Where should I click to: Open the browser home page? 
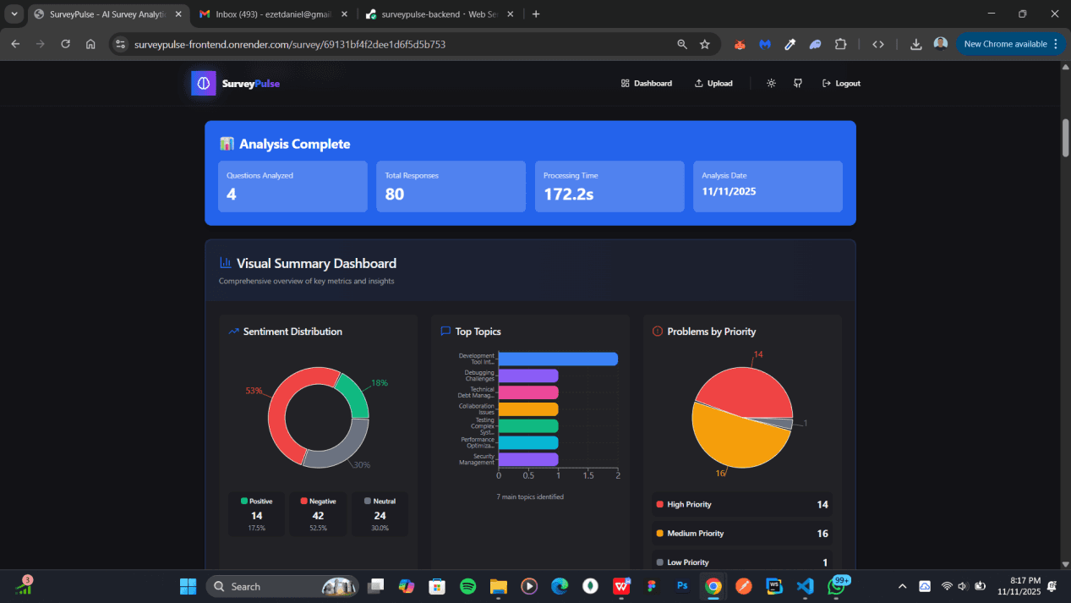click(x=90, y=44)
